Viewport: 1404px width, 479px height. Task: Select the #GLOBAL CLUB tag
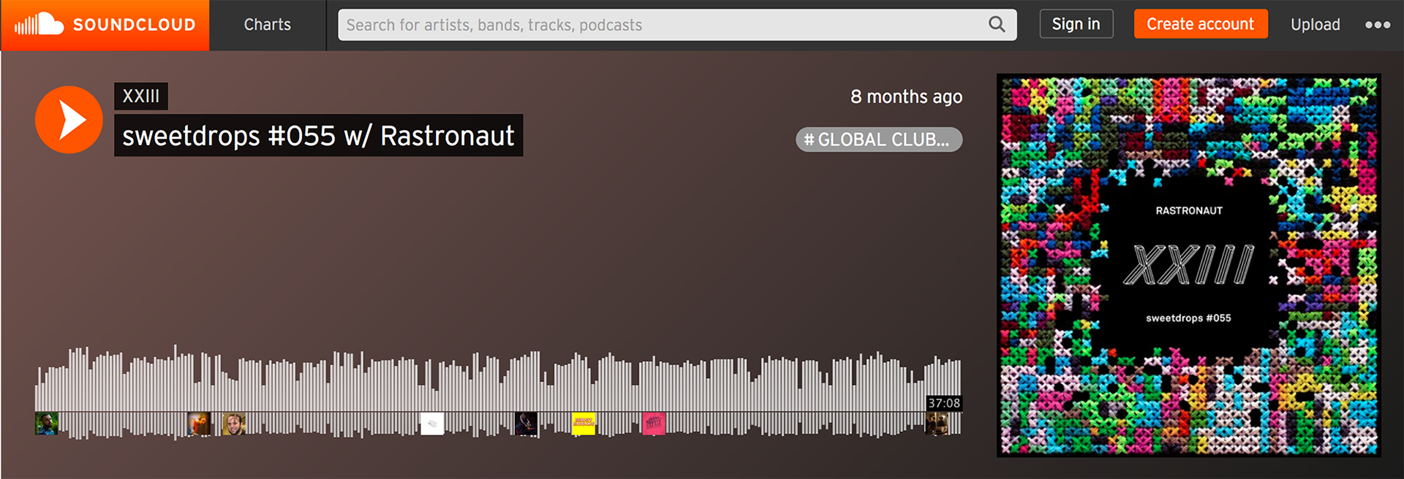coord(879,139)
